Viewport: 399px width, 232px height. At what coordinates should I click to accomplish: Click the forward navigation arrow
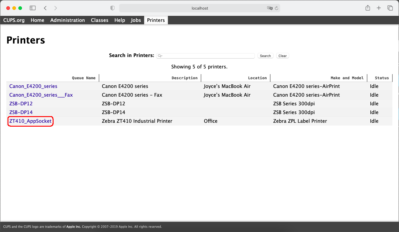tap(56, 8)
